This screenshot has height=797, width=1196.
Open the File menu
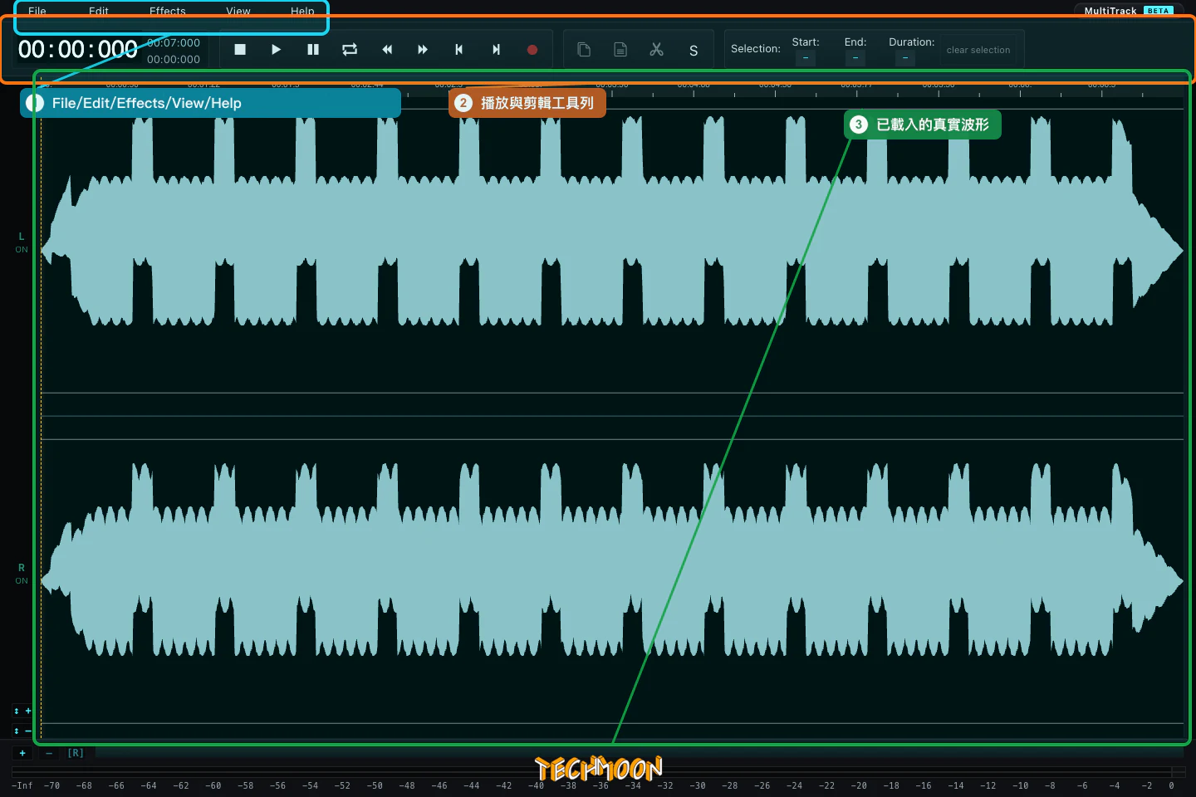[x=37, y=11]
